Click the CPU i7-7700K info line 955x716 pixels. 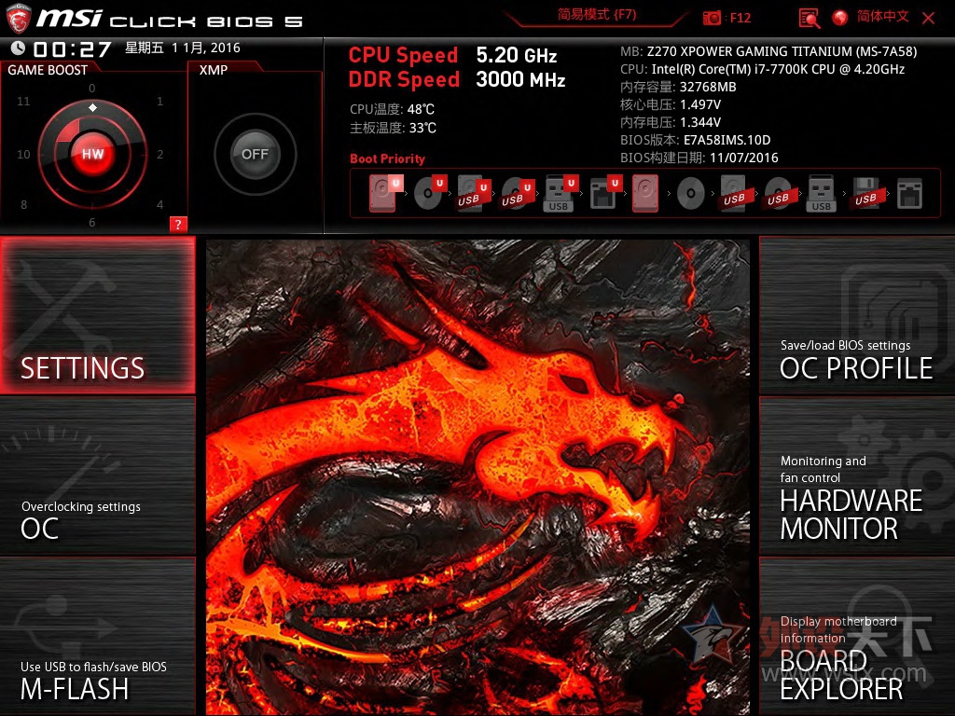[763, 69]
